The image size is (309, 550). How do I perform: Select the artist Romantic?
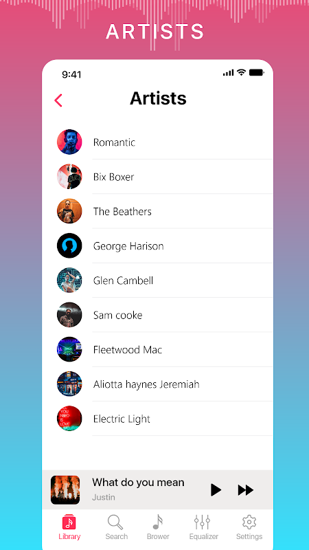click(x=165, y=142)
